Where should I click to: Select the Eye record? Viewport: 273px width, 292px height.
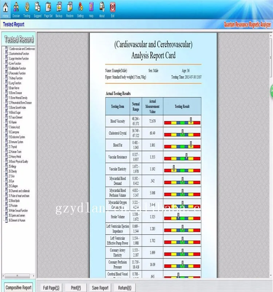(11, 181)
